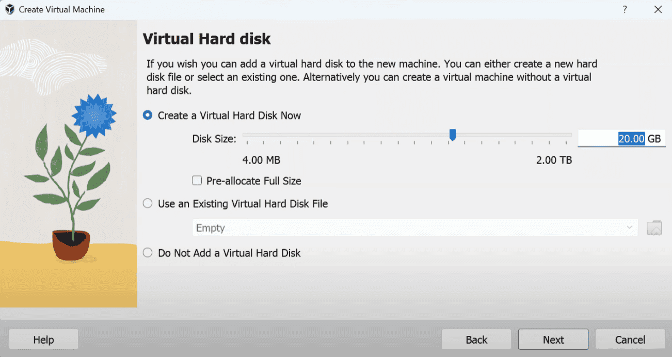Close the Create Virtual Machine window
Viewport: 672px width, 357px height.
point(658,9)
